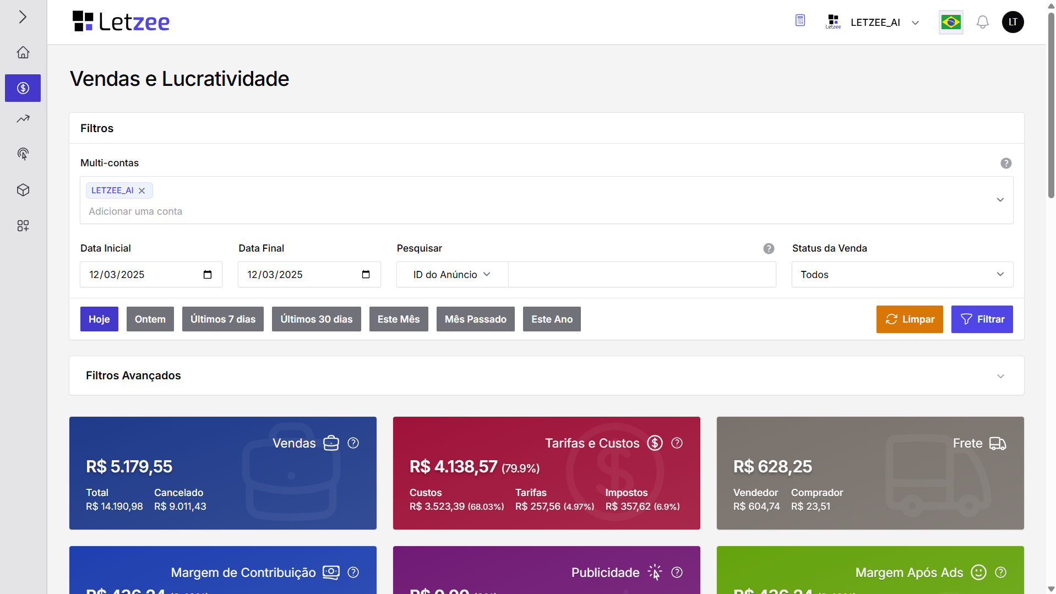Open the Data Final calendar picker
The width and height of the screenshot is (1056, 594).
(366, 275)
